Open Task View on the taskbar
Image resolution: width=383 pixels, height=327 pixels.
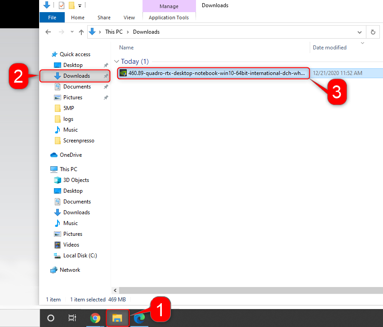pos(72,318)
